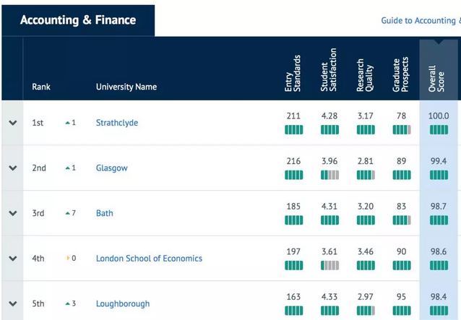Viewport: 461px width, 320px height.
Task: Expand the Loughborough row chevron
Action: [12, 303]
